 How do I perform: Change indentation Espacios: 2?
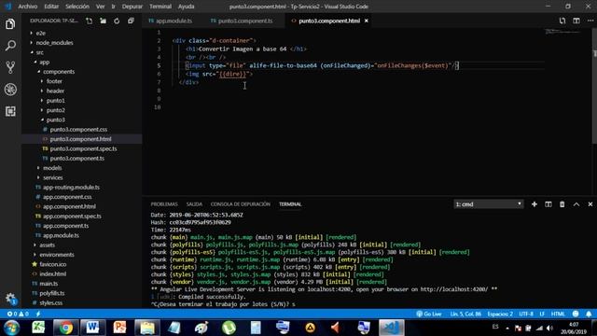[500, 314]
